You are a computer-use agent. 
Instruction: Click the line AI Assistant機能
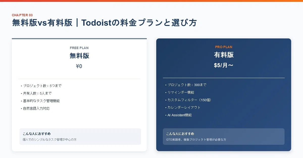[180, 115]
